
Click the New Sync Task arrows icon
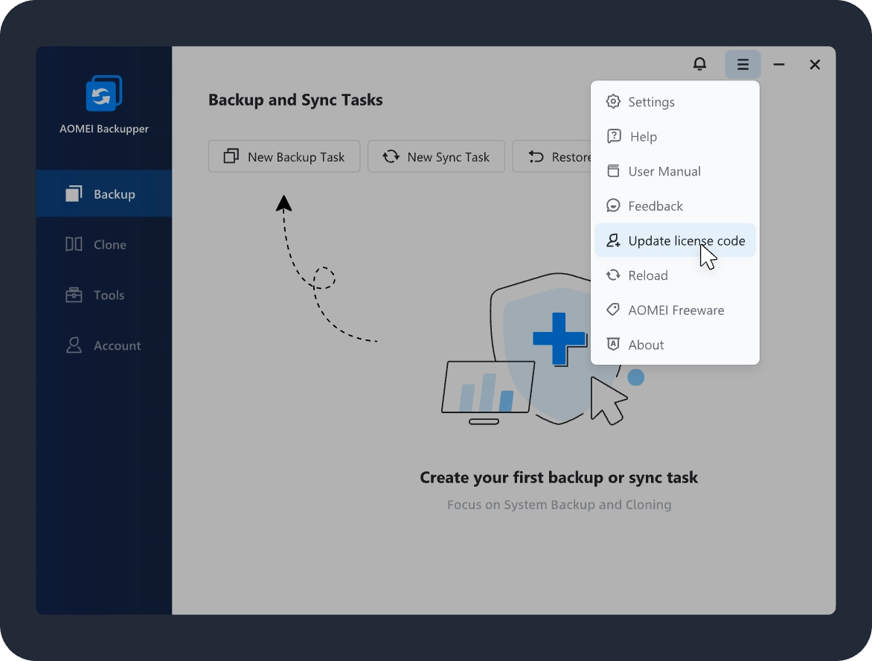391,156
